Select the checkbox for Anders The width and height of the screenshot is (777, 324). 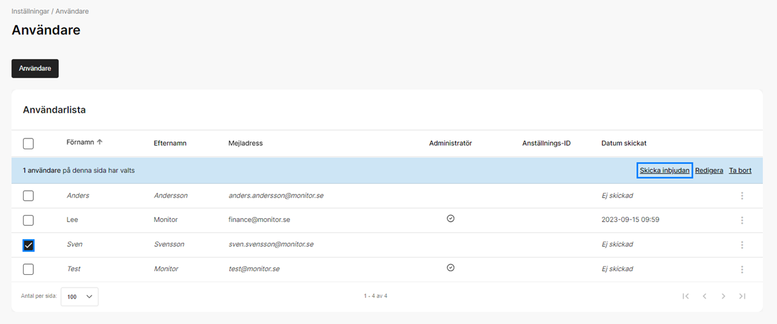(28, 196)
